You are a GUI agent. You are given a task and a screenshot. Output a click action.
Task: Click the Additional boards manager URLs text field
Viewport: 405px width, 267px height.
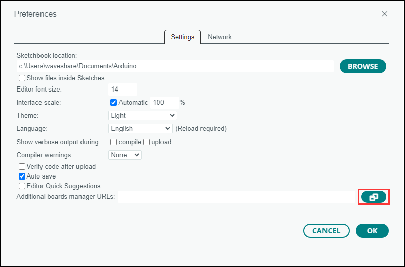[x=237, y=197]
